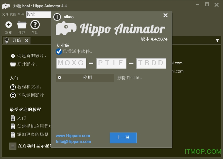Screen dimensions: 223x159
Task: Open 创建手机应用程序 tutorial
Action: (34, 126)
